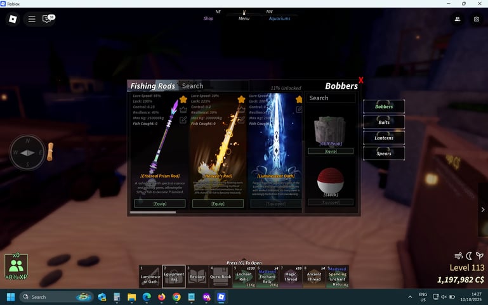Equip the Cliff Peak bobber
Screen dimensions: 488x305
(x=330, y=152)
